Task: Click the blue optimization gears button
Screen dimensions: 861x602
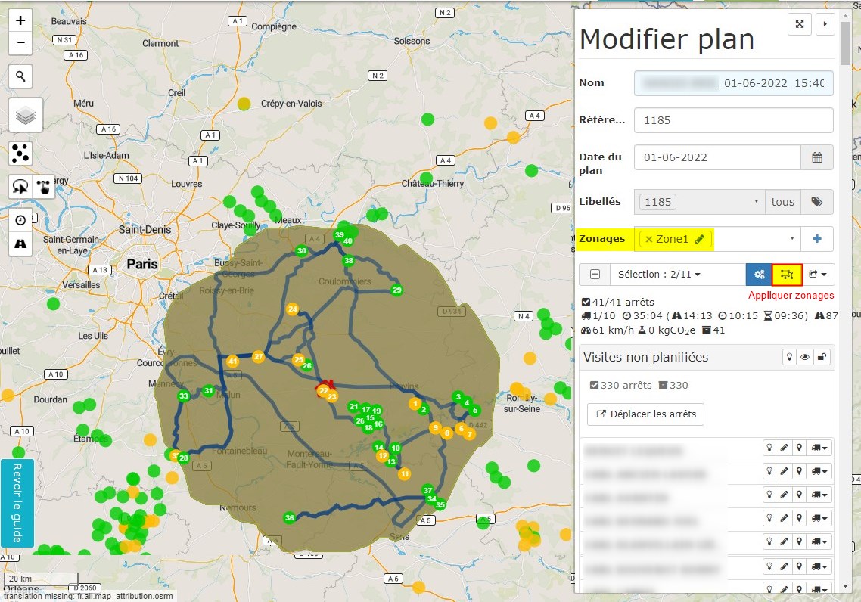Action: pos(759,275)
